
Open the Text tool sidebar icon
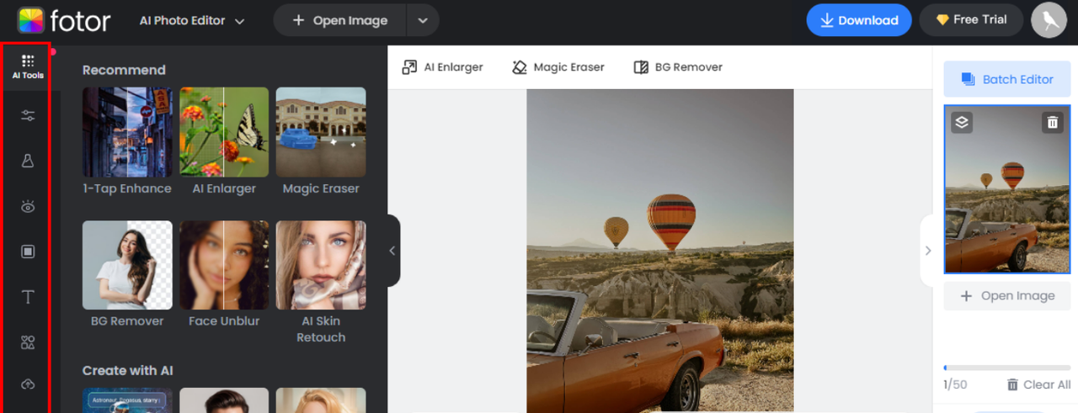(x=28, y=297)
